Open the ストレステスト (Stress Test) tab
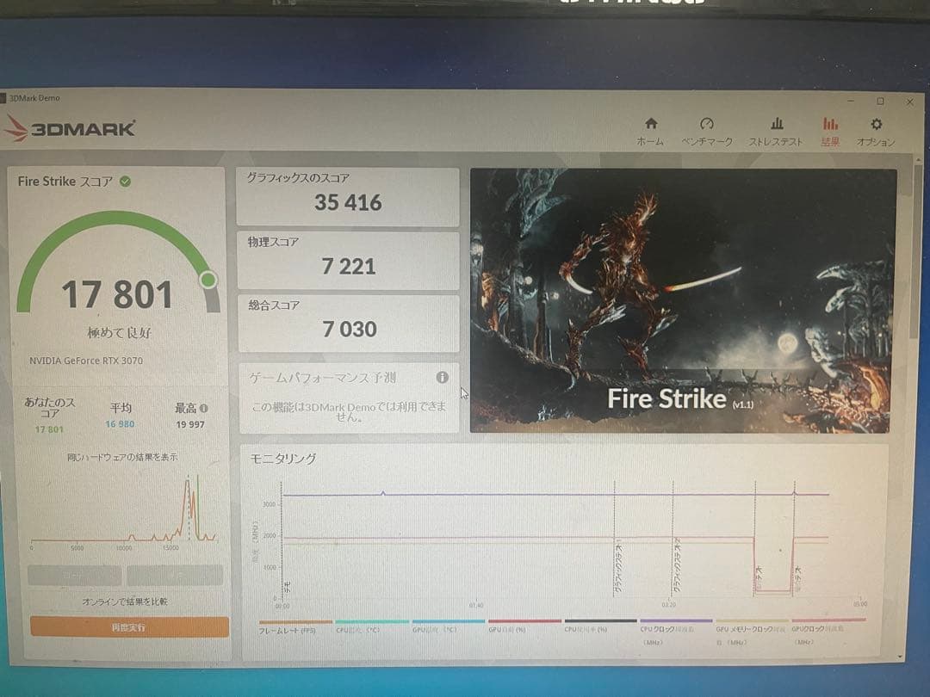The height and width of the screenshot is (697, 930). (776, 132)
